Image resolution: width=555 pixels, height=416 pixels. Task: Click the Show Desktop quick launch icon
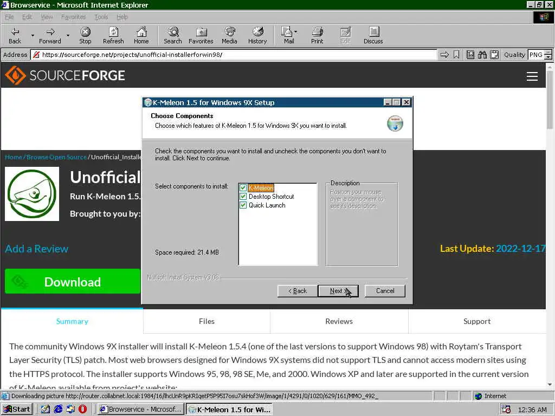pyautogui.click(x=46, y=409)
